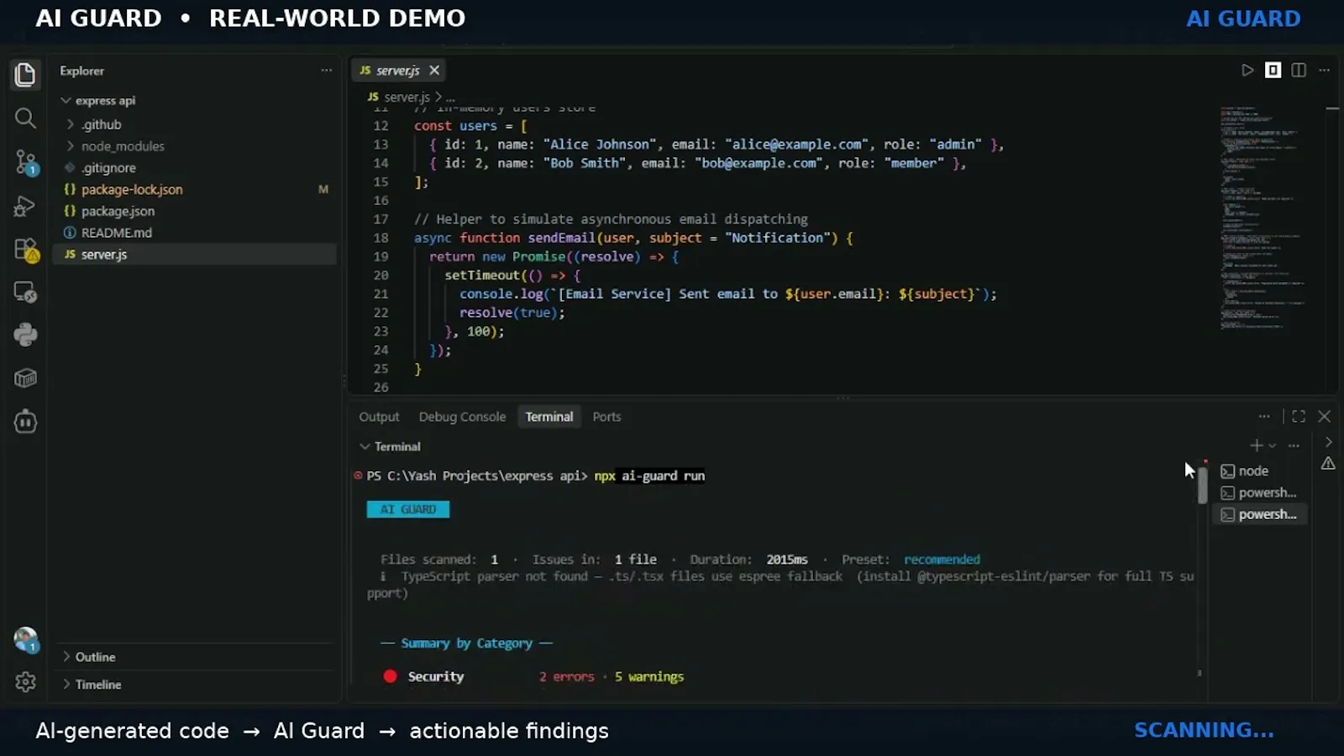The height and width of the screenshot is (756, 1344).
Task: Click '2 errors' in Security summary
Action: pos(567,677)
